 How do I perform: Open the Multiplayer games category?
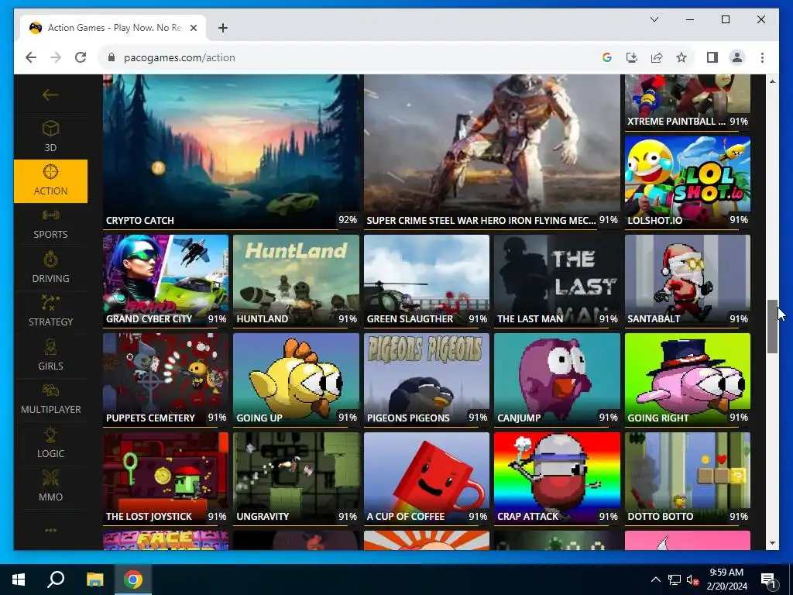pos(50,400)
